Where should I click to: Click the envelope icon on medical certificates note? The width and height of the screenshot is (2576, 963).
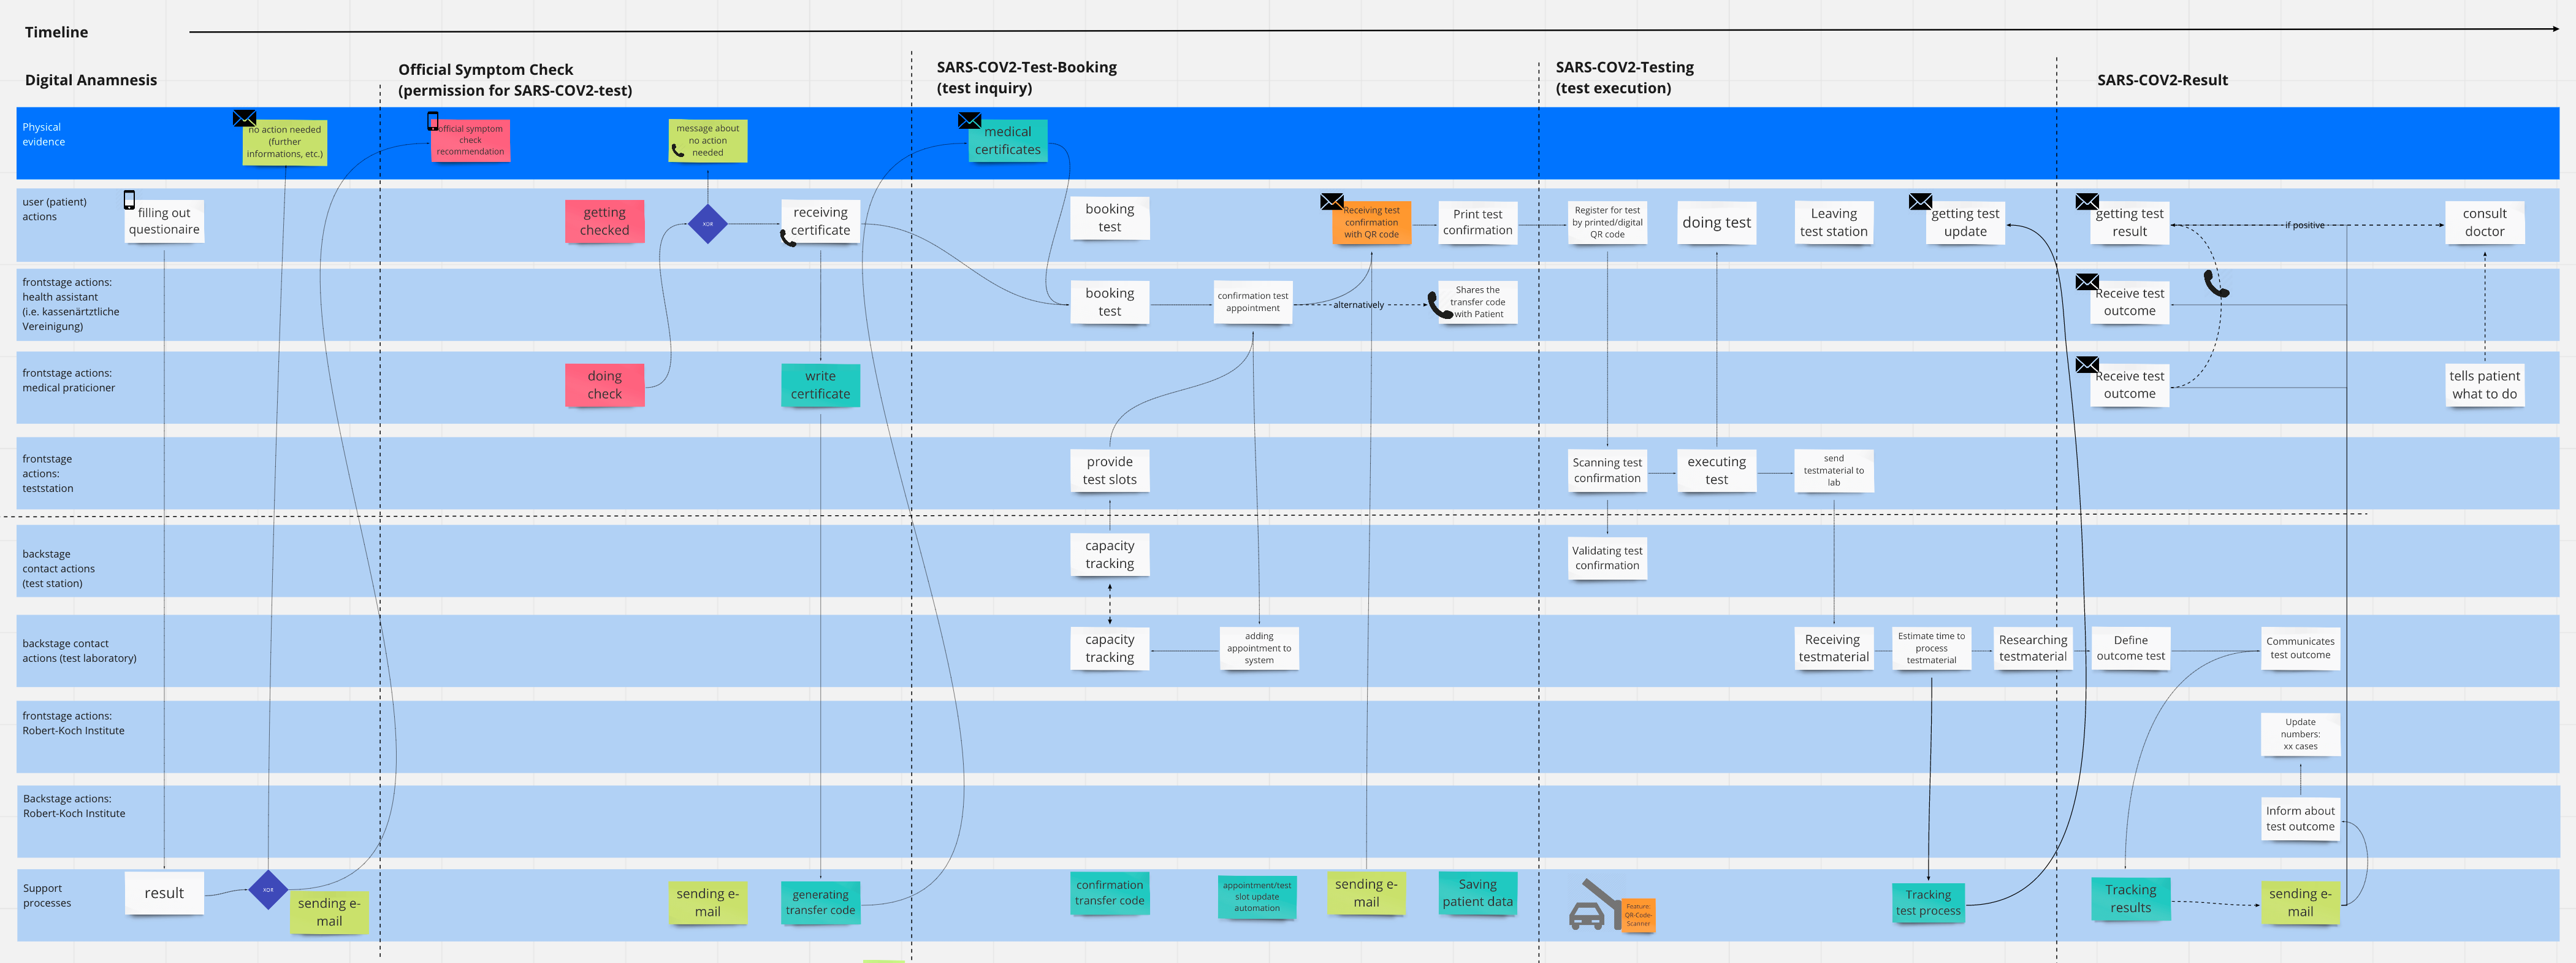[x=969, y=121]
